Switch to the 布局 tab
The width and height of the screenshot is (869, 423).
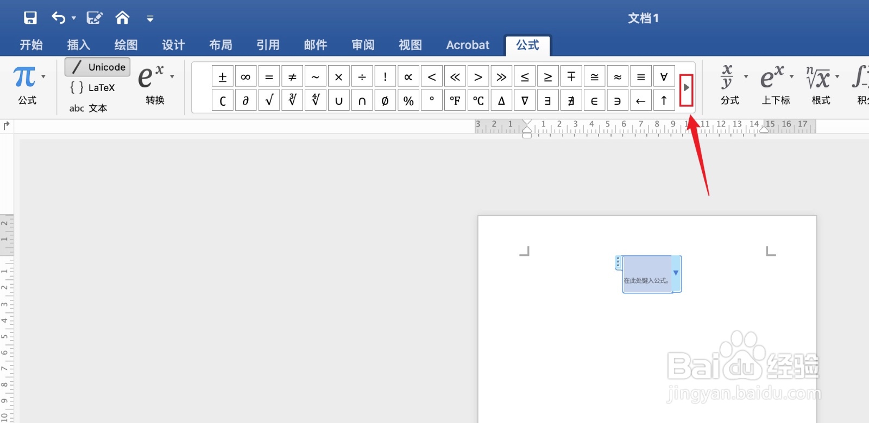click(x=221, y=45)
